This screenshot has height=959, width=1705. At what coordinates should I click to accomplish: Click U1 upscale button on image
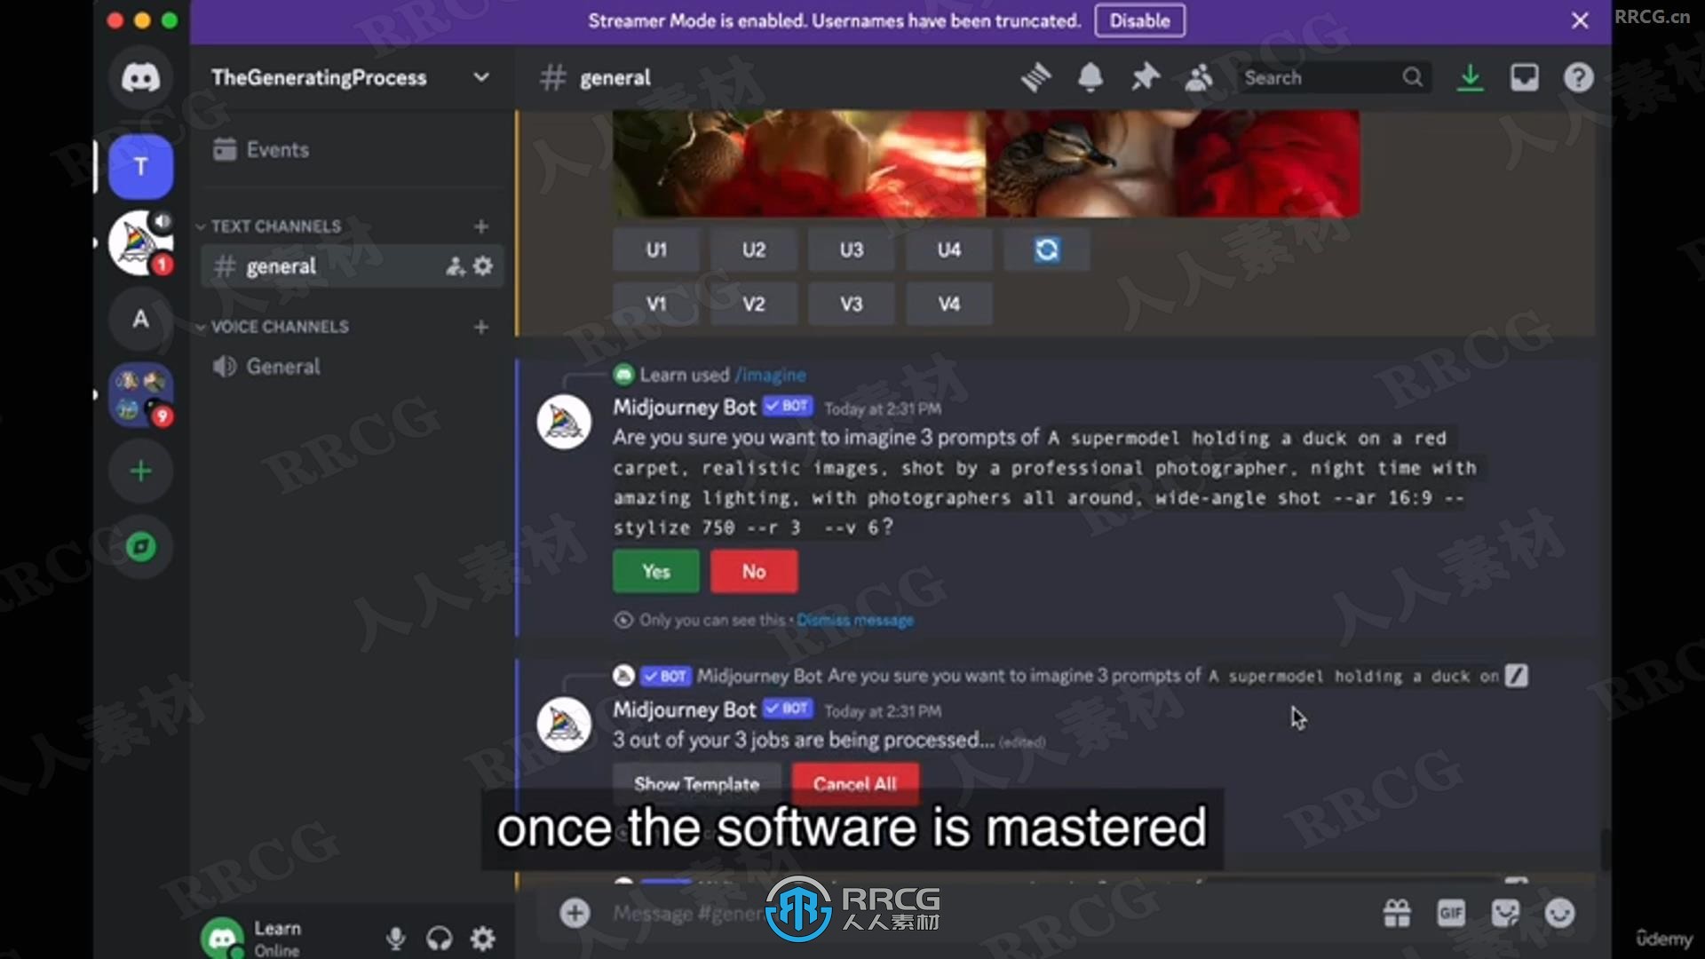pos(655,250)
